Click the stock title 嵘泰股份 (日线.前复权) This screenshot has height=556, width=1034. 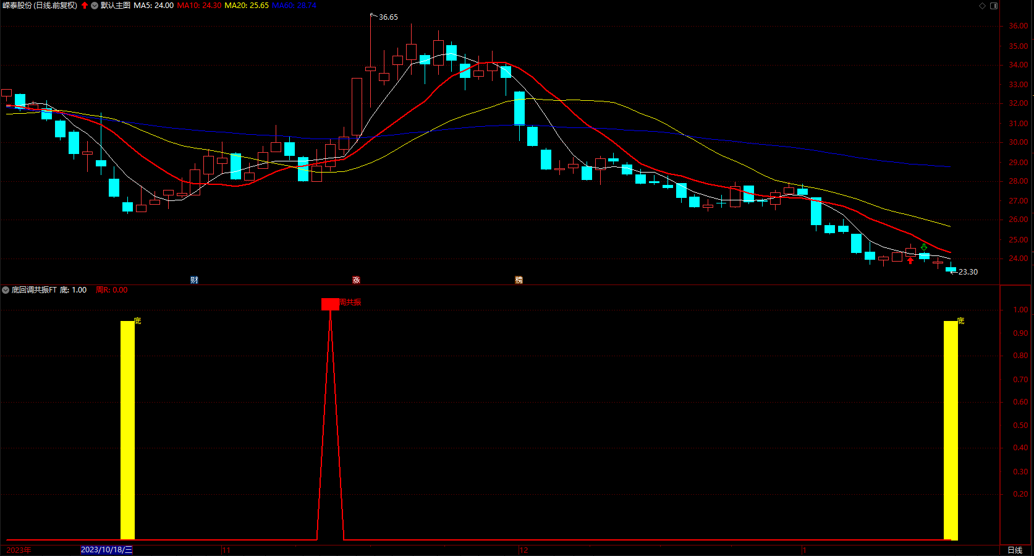(x=40, y=6)
